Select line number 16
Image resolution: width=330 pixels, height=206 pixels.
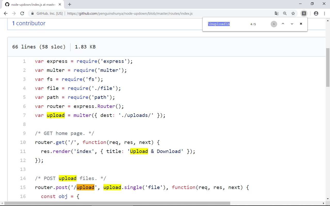click(23, 196)
